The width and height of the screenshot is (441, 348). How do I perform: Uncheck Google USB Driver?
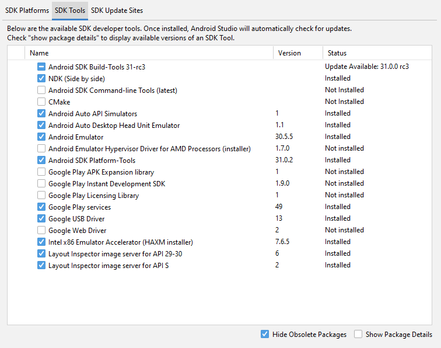tap(41, 218)
